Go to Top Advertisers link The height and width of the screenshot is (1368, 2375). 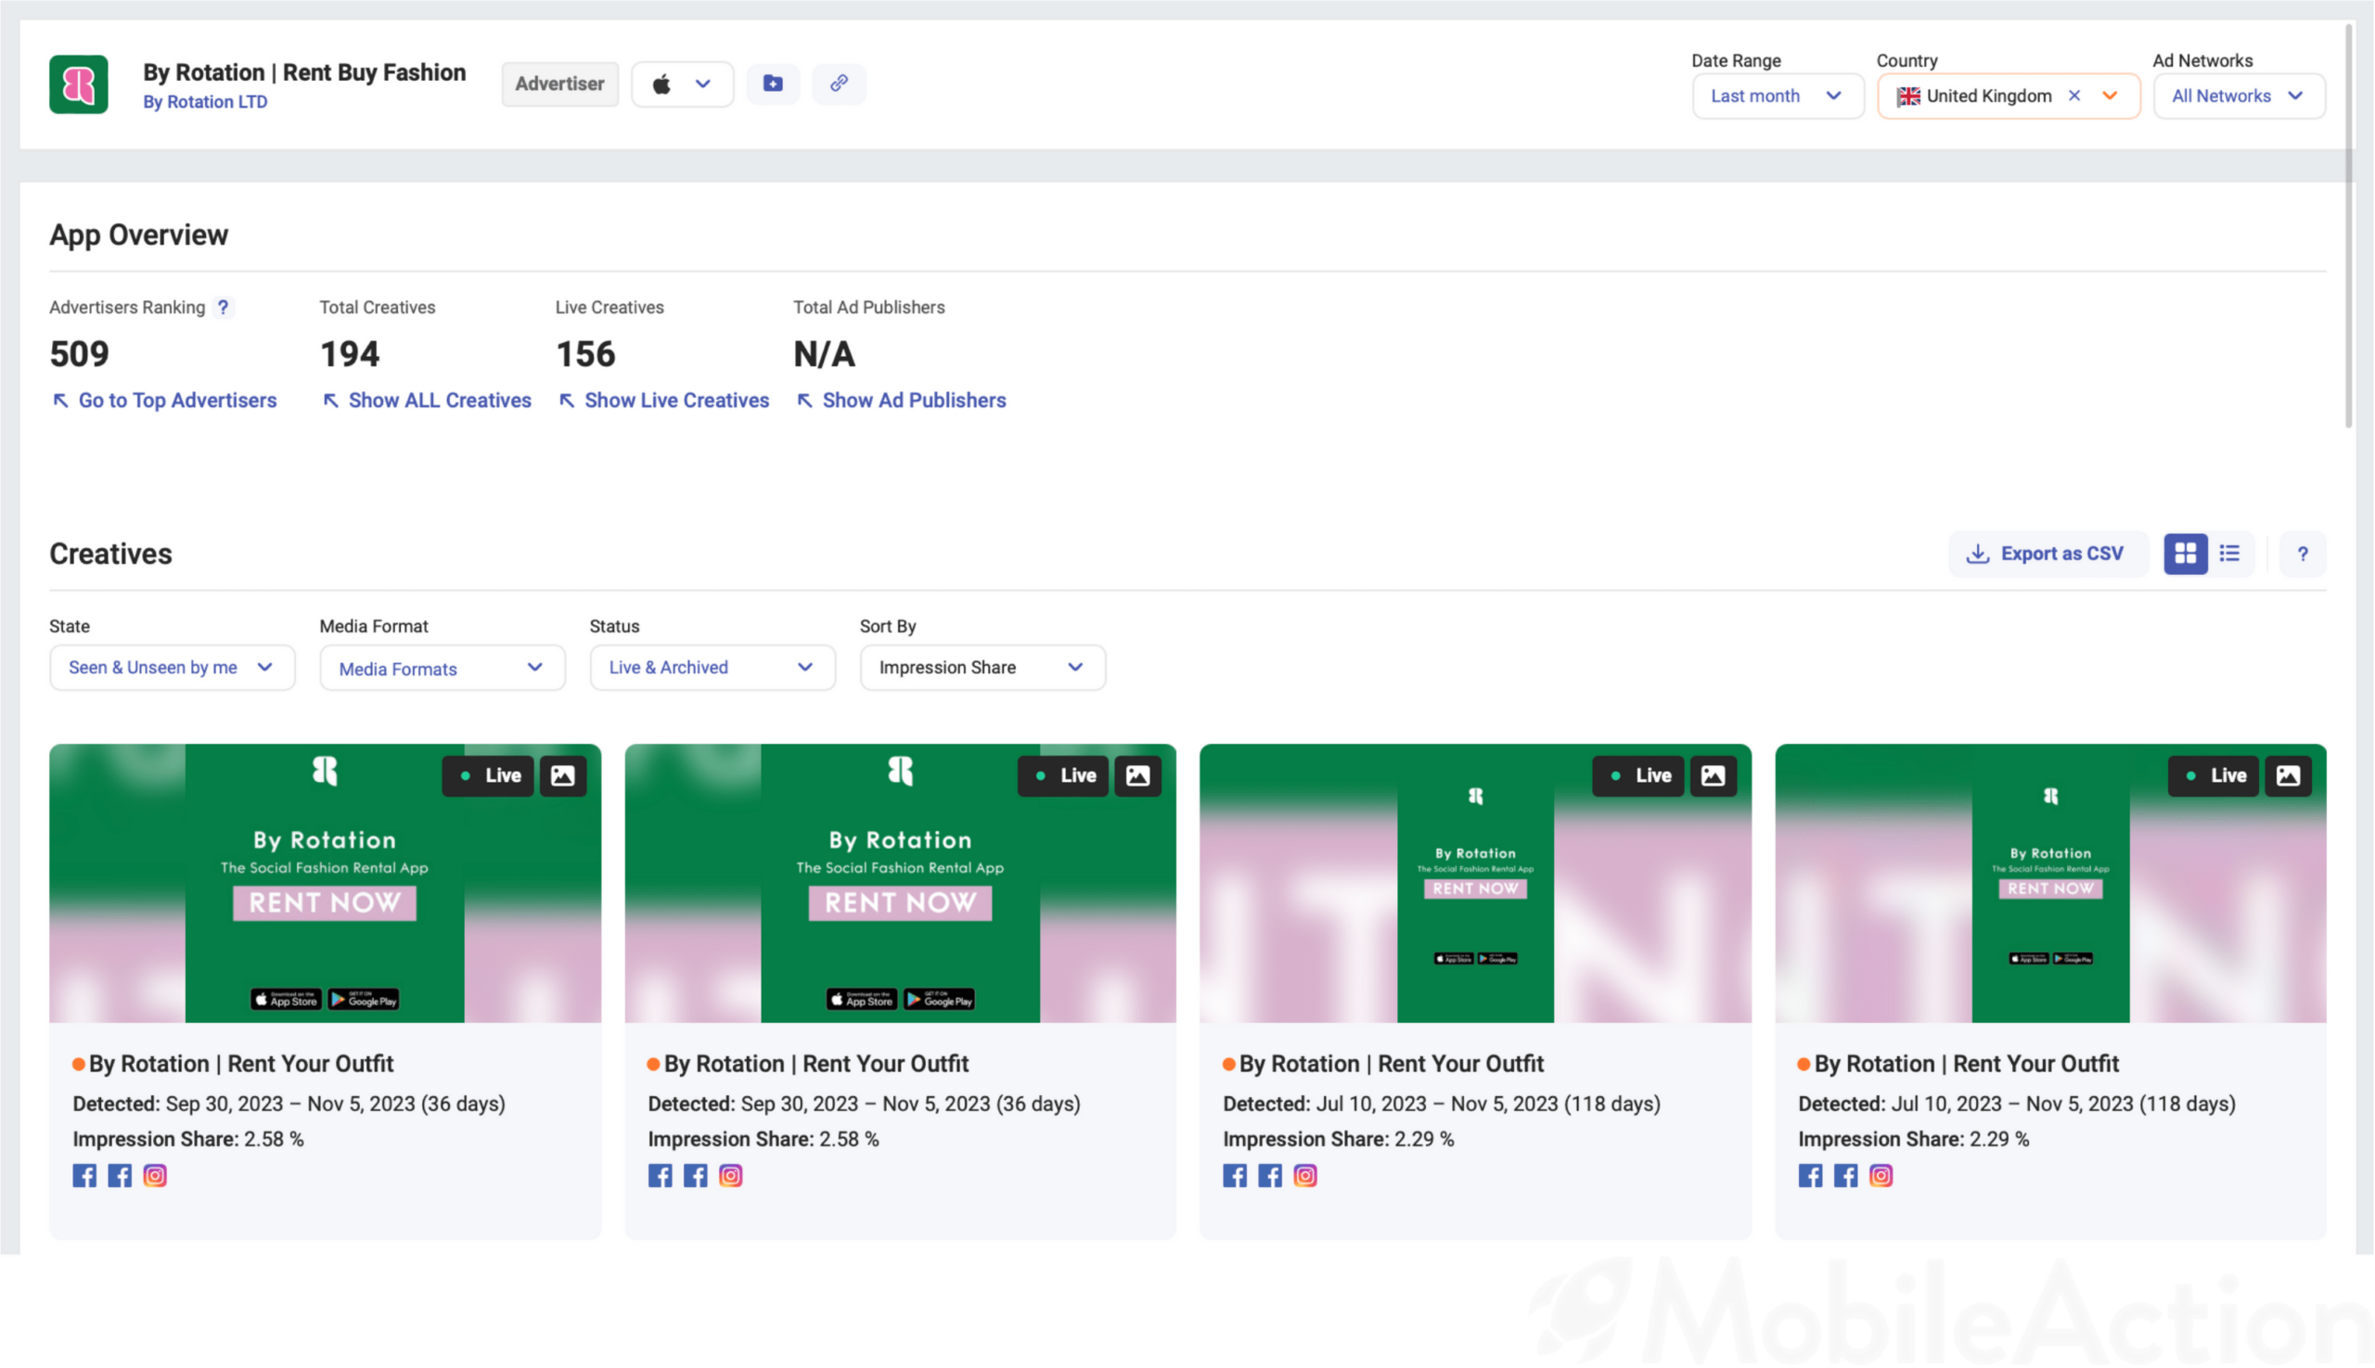coord(164,401)
